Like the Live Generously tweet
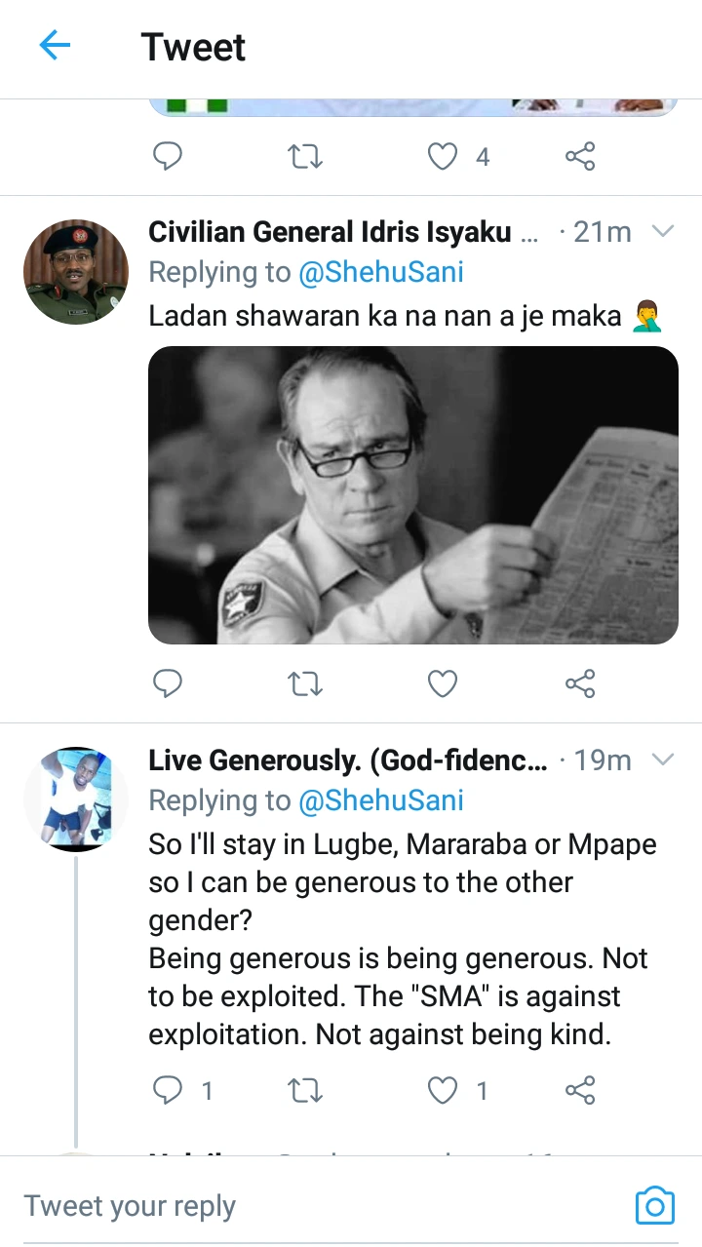This screenshot has width=702, height=1247. [444, 1090]
